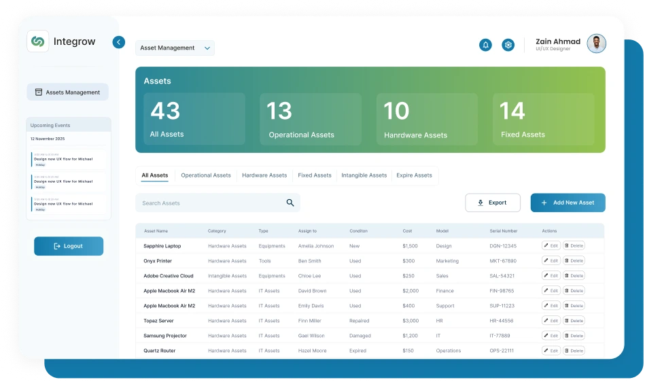Show the Expire Assets tab
Screen dimensions: 645x382
tap(414, 175)
